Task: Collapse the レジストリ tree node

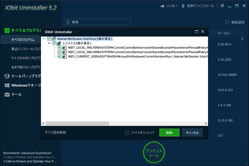Action: pyautogui.click(x=49, y=43)
